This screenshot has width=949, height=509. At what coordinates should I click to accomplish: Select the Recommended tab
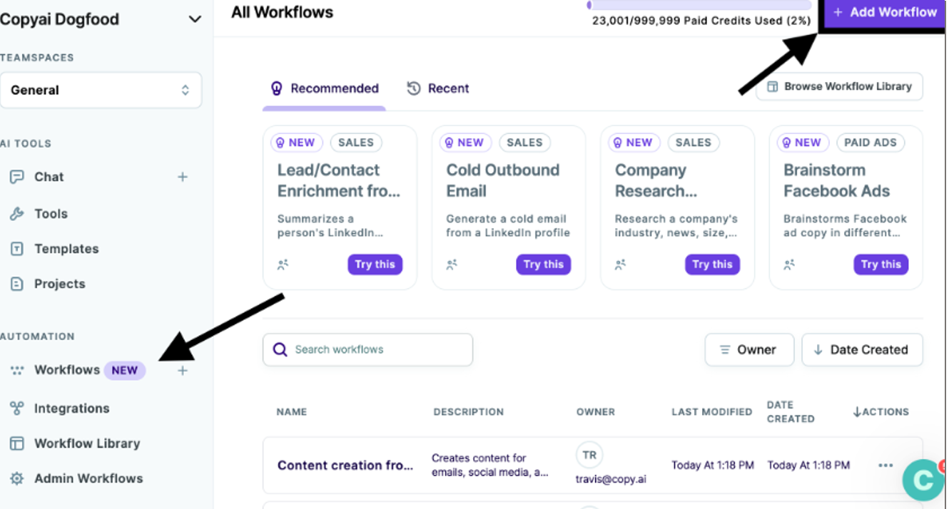click(x=325, y=88)
